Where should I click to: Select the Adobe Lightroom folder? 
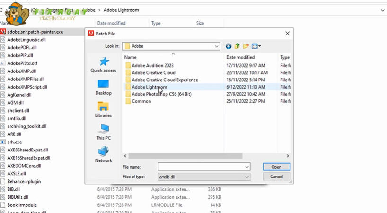tap(149, 87)
